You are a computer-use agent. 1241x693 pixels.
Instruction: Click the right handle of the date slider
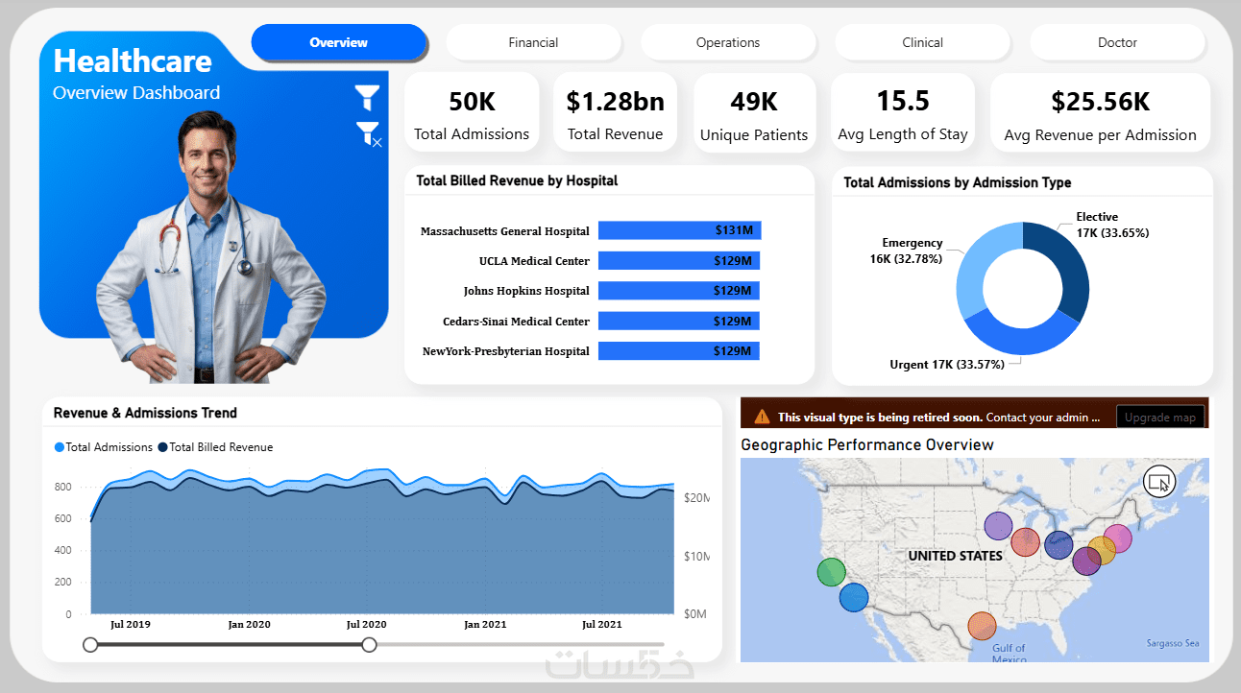369,645
